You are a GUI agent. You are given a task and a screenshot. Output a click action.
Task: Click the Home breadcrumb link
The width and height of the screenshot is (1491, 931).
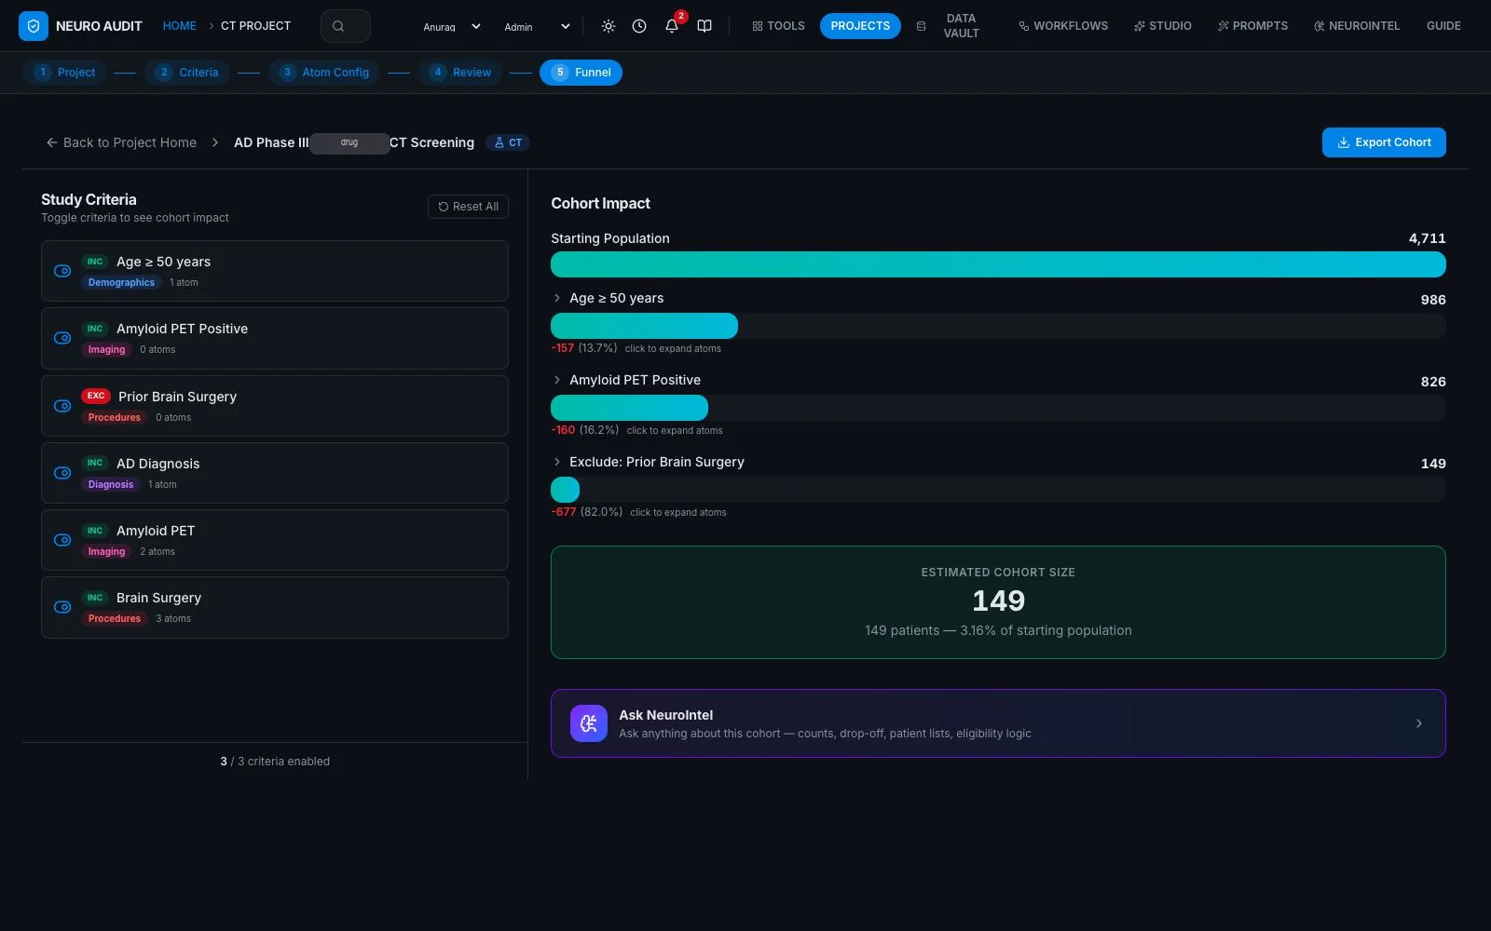(180, 26)
